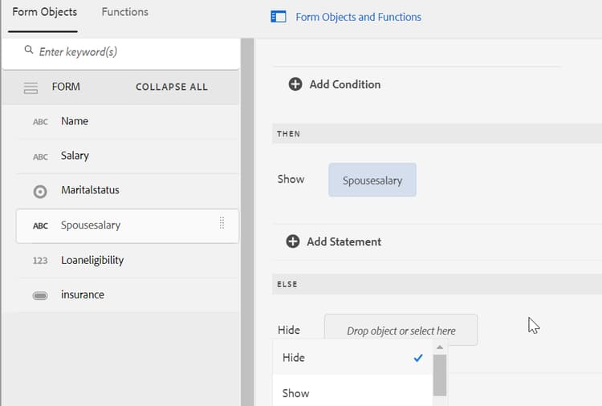Click the FORM hierarchy icon

[31, 87]
